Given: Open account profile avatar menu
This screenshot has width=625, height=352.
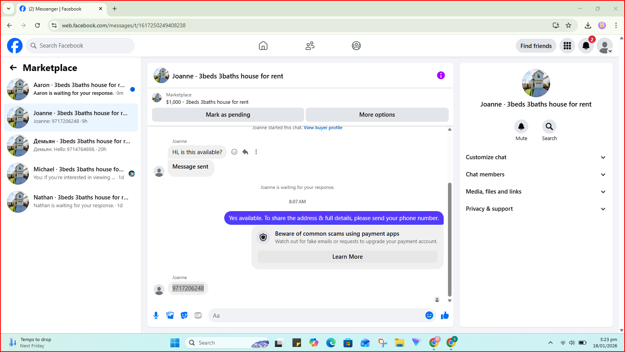Looking at the screenshot, I should (605, 46).
